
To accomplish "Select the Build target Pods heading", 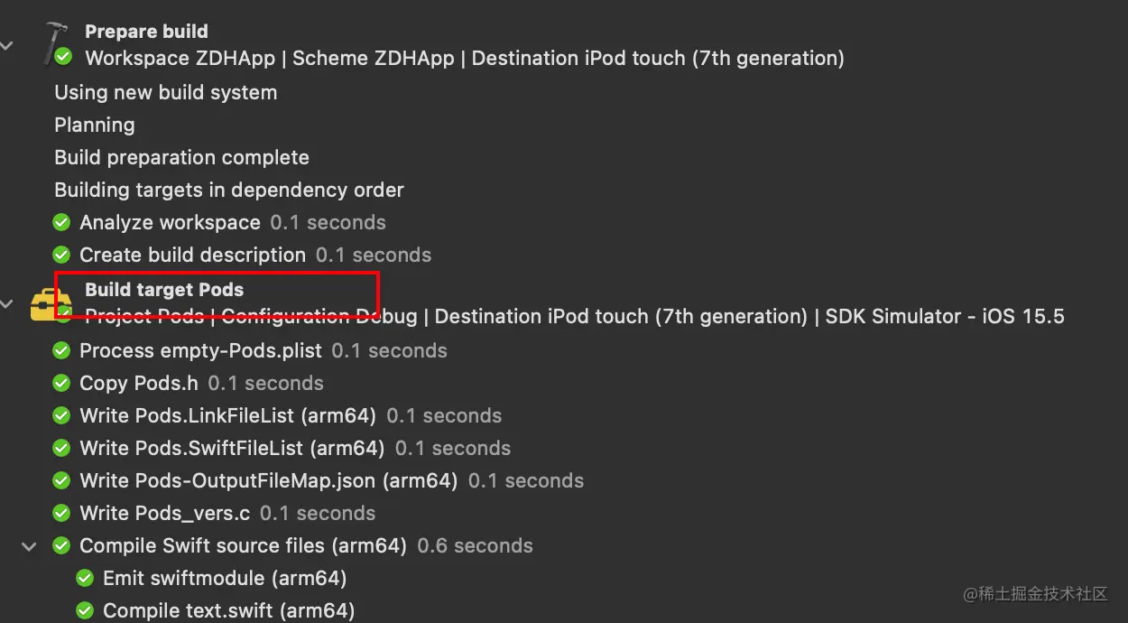I will point(164,290).
